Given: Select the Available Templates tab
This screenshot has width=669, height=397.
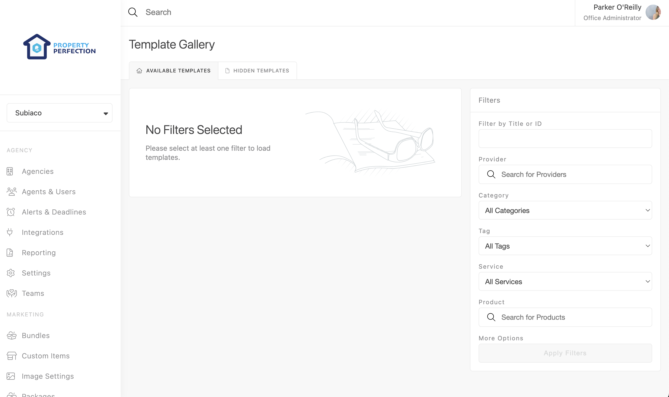Looking at the screenshot, I should [174, 71].
